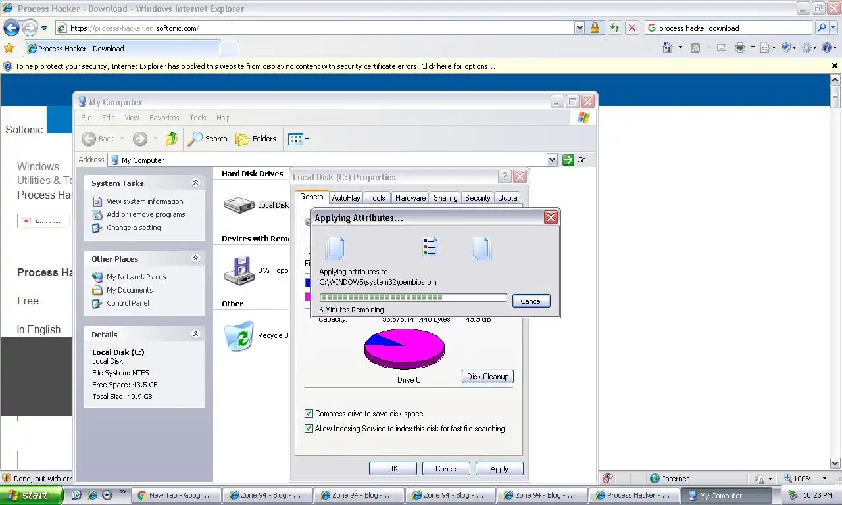Click the Applying Attributes progress bar
The image size is (842, 505).
click(x=413, y=298)
